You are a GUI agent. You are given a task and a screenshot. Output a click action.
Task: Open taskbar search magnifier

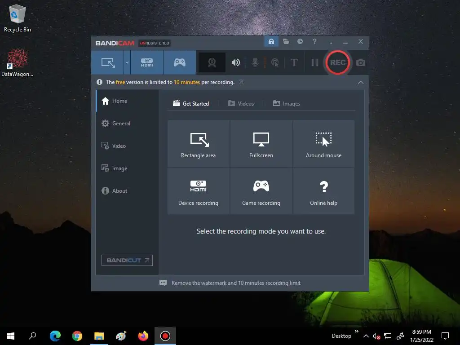(x=32, y=336)
